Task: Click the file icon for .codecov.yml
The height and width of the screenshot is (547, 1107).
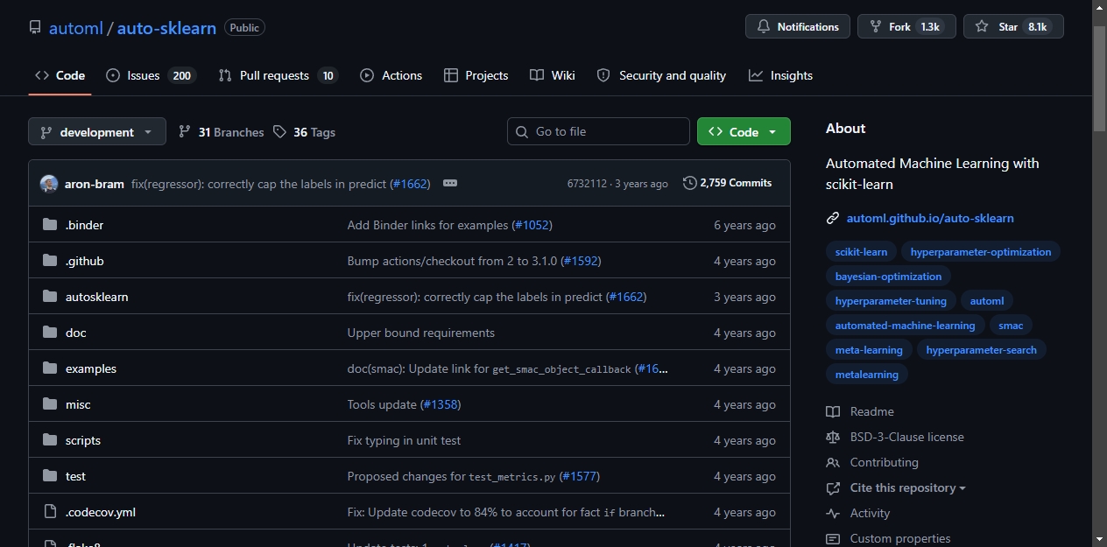Action: coord(50,512)
